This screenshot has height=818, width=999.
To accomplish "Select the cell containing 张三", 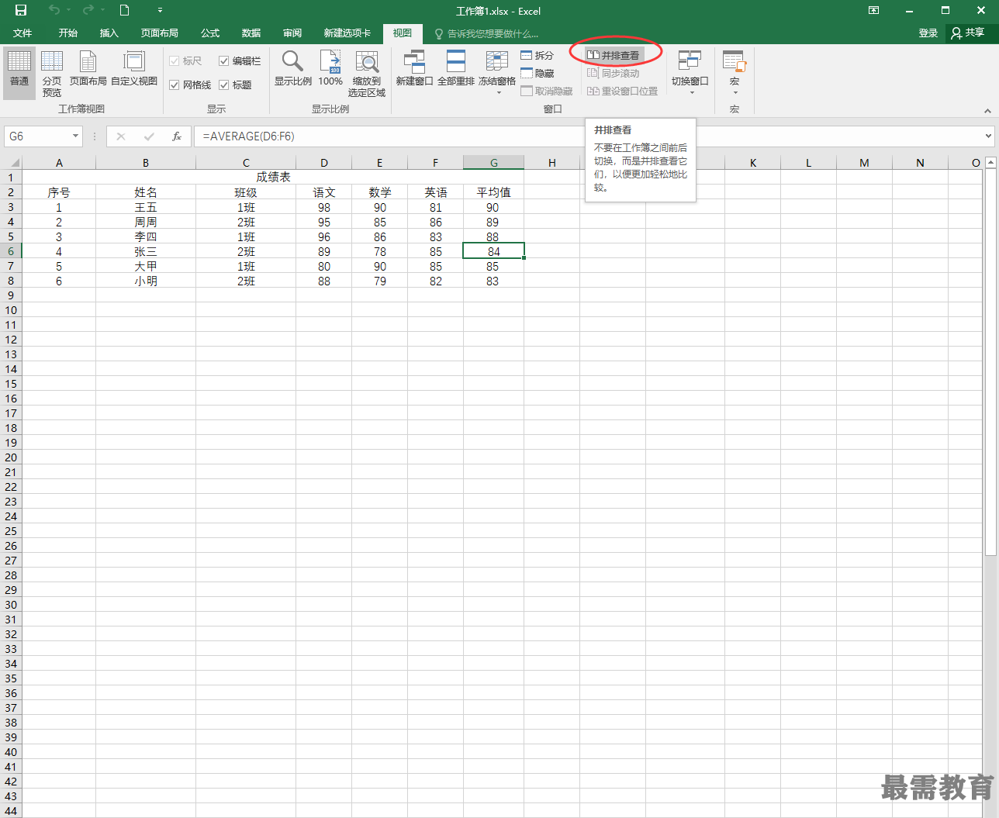I will [146, 252].
